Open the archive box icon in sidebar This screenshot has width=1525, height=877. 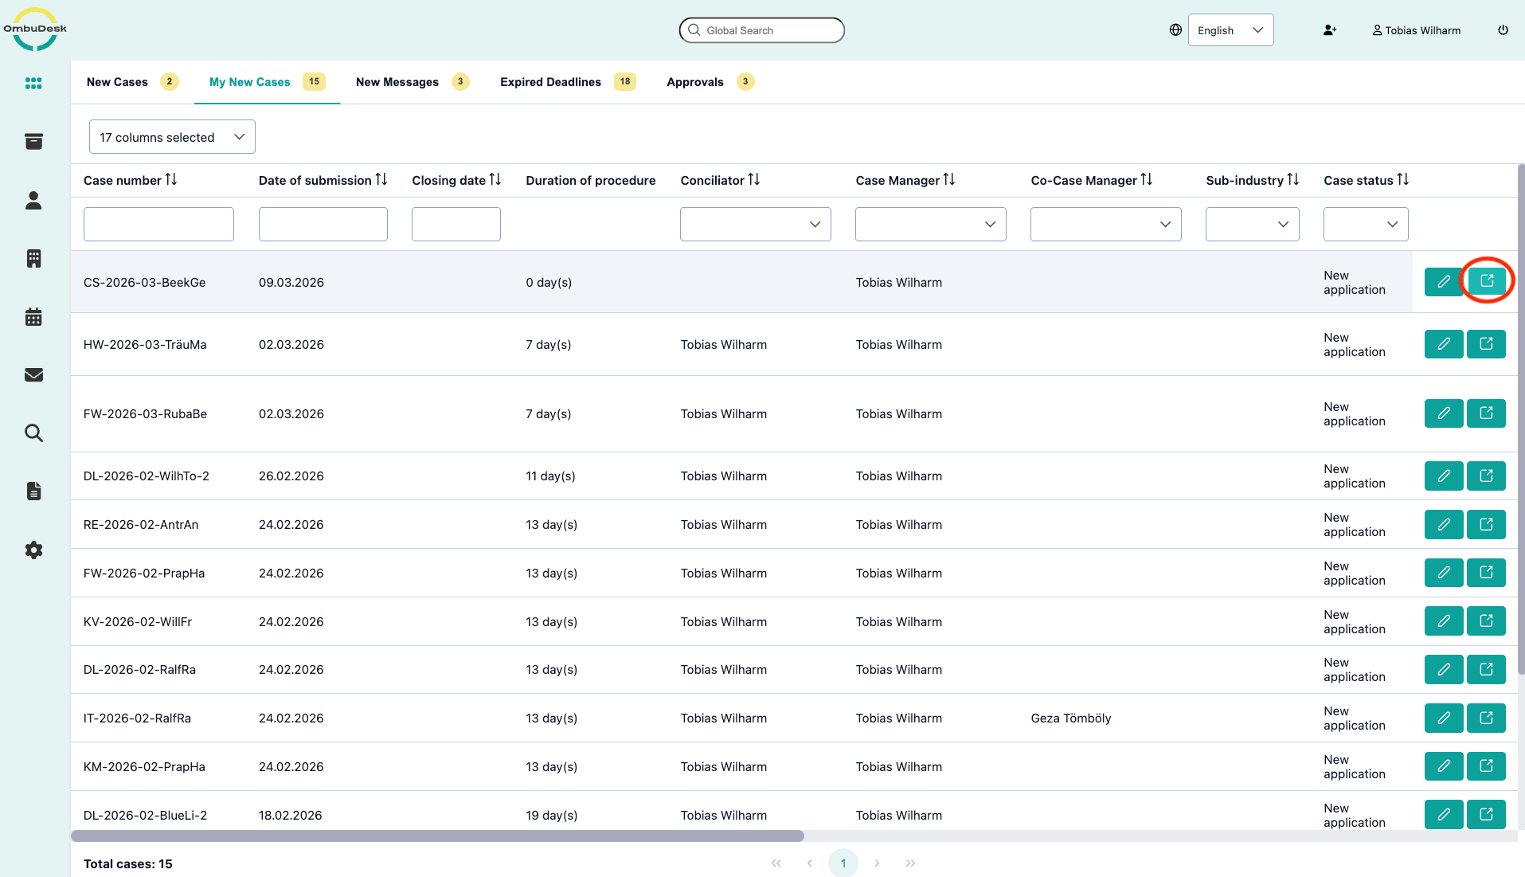pos(33,142)
